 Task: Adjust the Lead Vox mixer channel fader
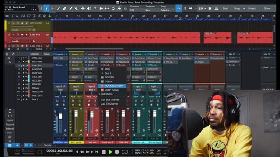[92, 114]
